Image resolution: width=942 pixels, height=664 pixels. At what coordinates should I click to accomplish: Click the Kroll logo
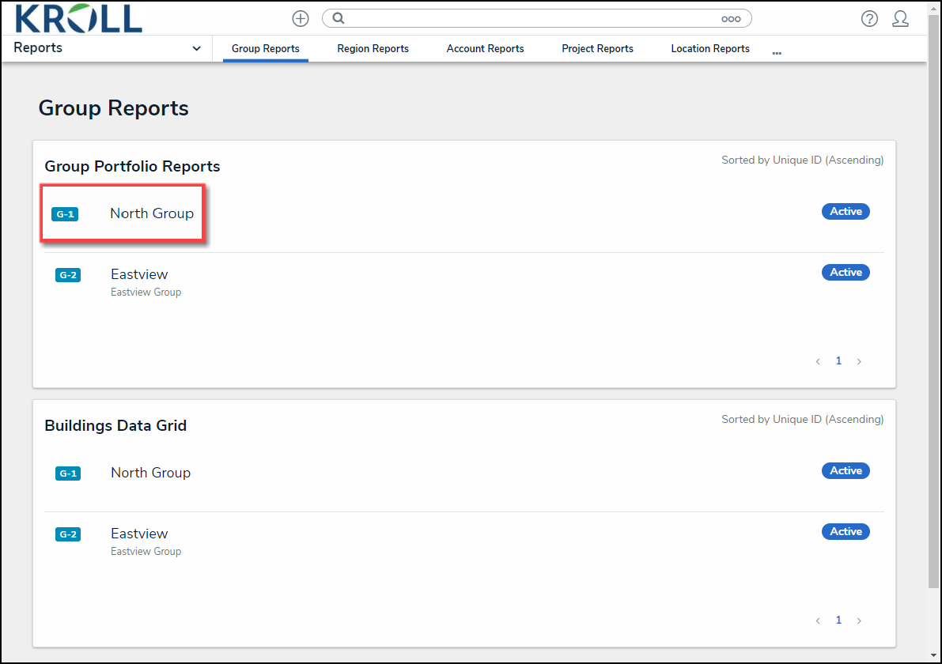tap(79, 19)
